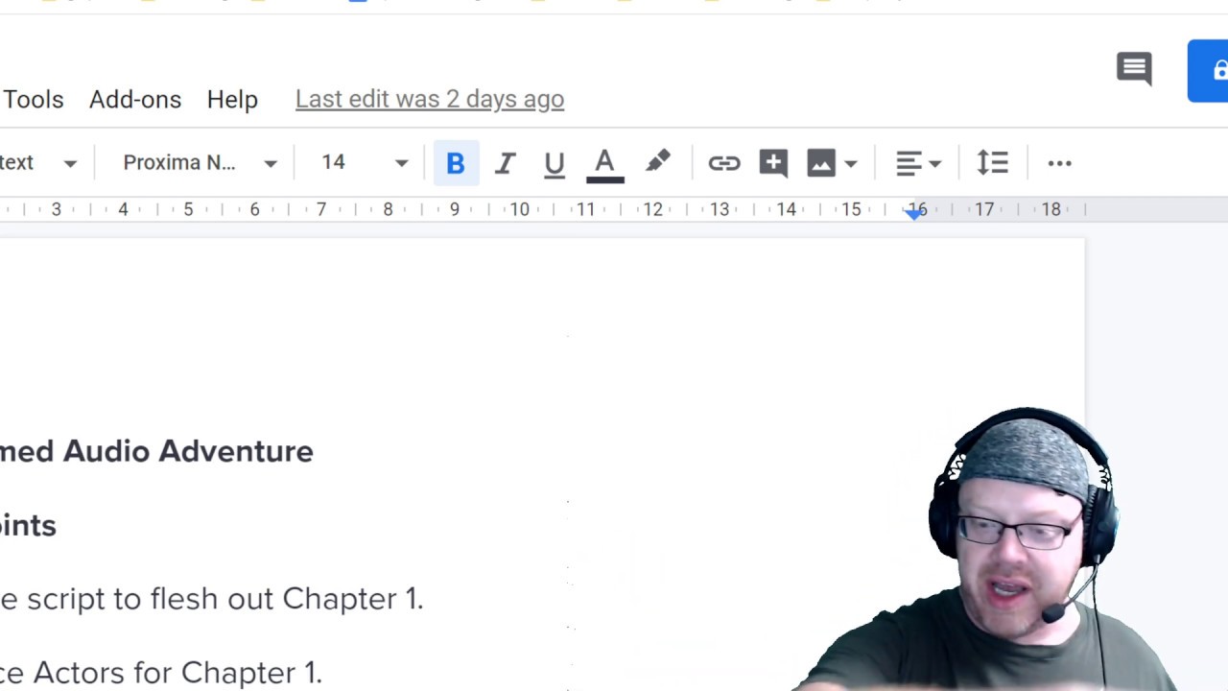Open the font size 14 dropdown
The width and height of the screenshot is (1228, 691).
point(365,163)
